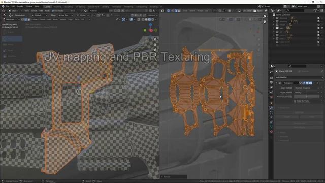The height and width of the screenshot is (183, 325).
Task: Open the Drag Active Tool dropdown
Action: (x=65, y=15)
